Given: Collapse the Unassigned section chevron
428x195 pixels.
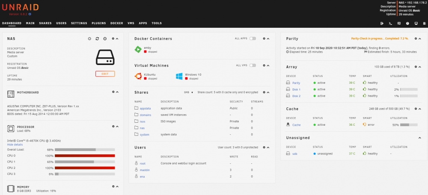Looking at the screenshot, I should point(420,138).
